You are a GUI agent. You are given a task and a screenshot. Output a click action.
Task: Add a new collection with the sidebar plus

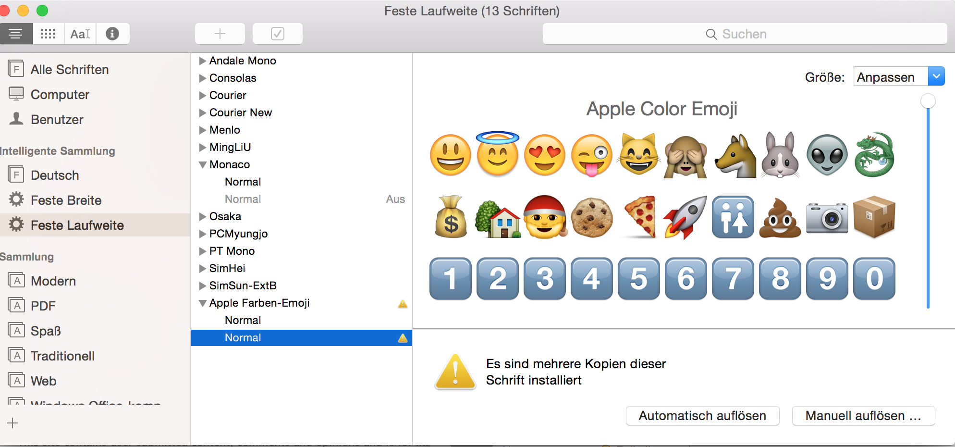[13, 423]
